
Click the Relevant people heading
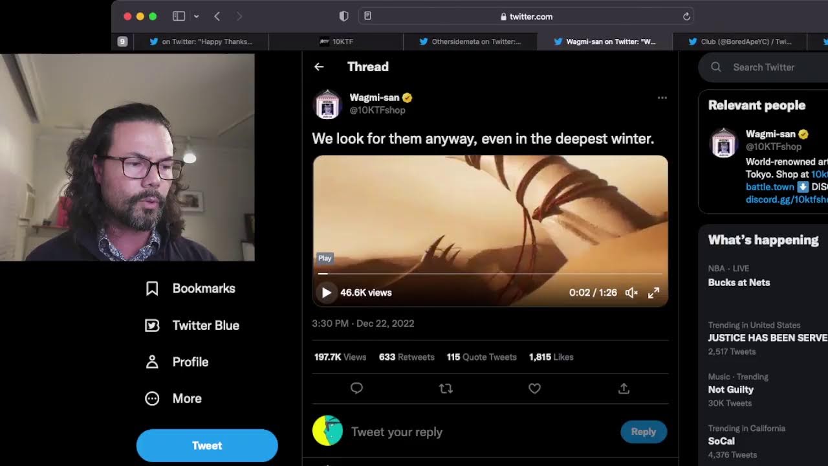pos(757,105)
